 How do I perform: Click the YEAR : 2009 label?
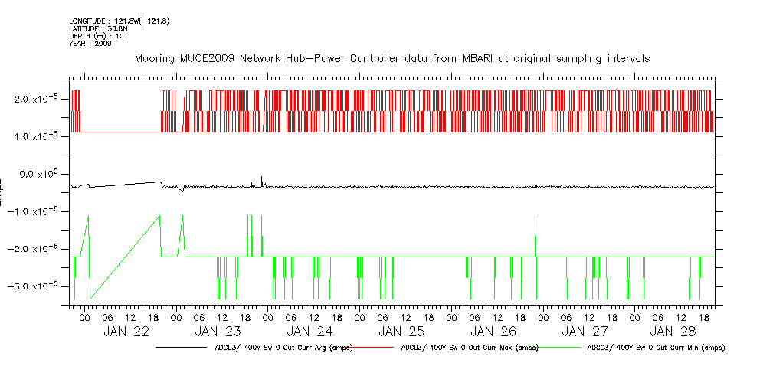[x=90, y=44]
